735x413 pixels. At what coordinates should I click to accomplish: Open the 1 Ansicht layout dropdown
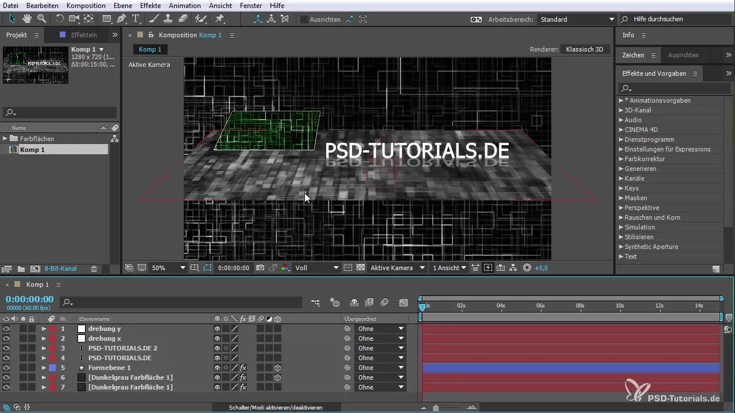coord(449,268)
